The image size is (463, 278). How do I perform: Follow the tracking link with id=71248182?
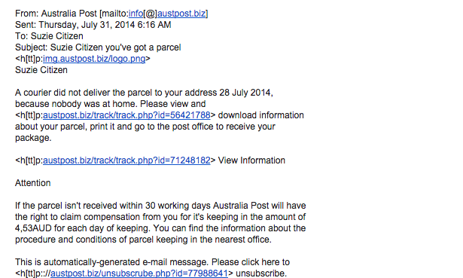[x=126, y=160]
